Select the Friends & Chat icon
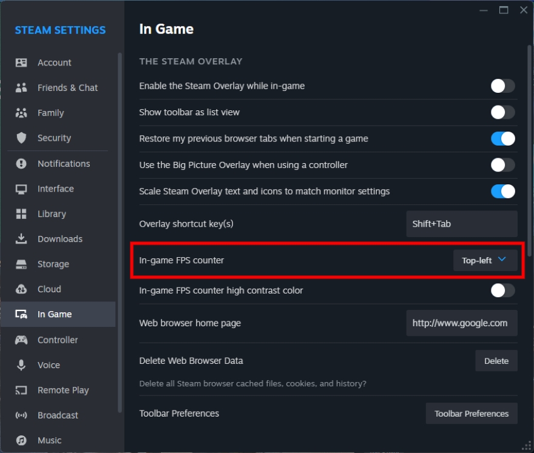Viewport: 534px width, 453px height. pyautogui.click(x=21, y=88)
